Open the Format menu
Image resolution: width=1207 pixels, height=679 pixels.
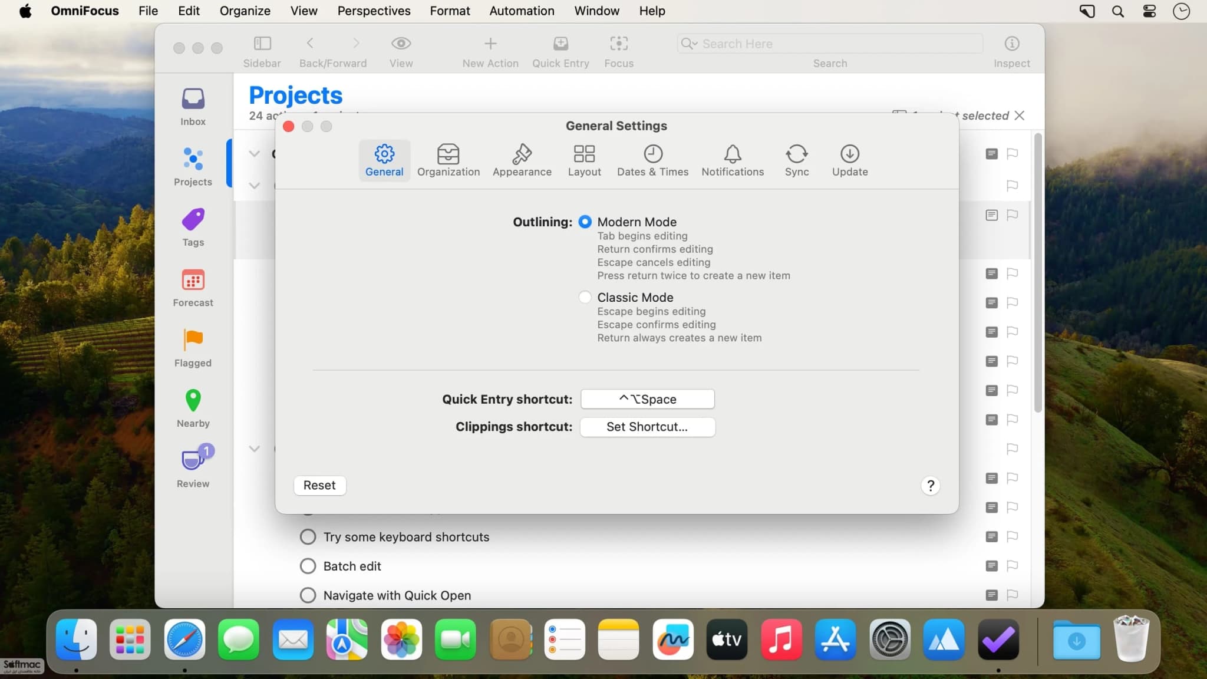click(x=450, y=11)
